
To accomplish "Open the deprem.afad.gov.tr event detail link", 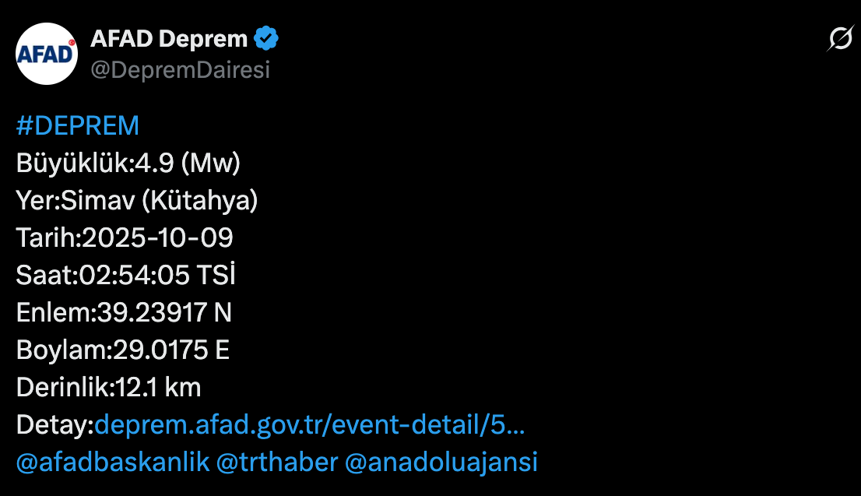I will click(x=309, y=425).
